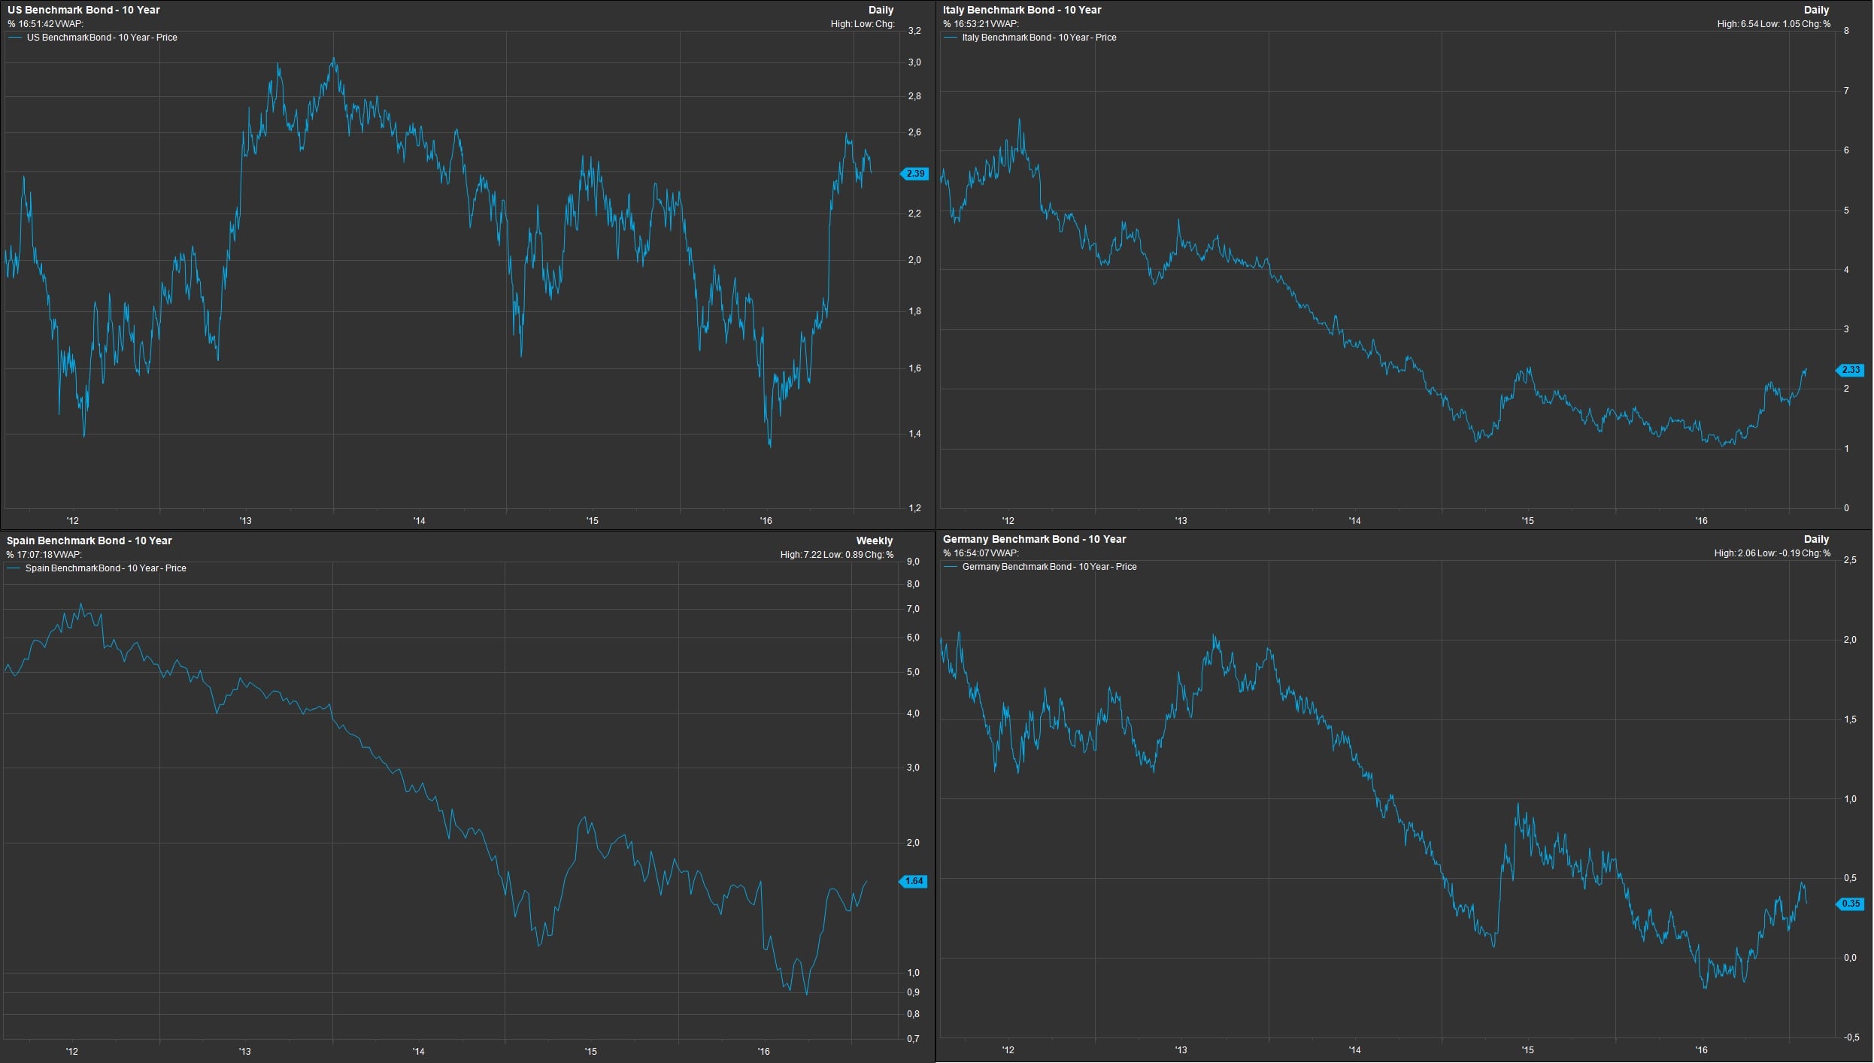Click the US Benchmark Bond - 10 Year title
The width and height of the screenshot is (1874, 1063).
(x=83, y=10)
